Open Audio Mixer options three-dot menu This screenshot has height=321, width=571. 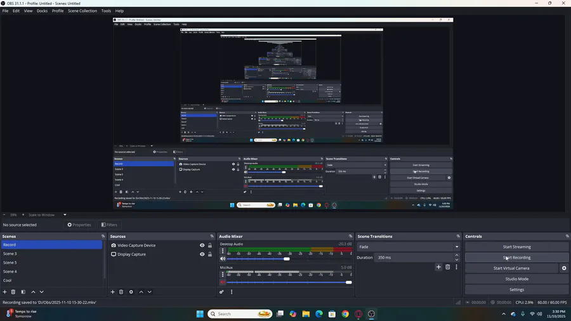click(232, 292)
